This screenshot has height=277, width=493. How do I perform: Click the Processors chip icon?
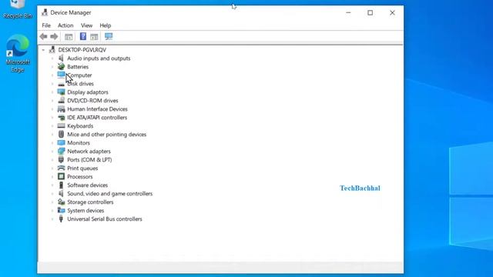pos(61,177)
